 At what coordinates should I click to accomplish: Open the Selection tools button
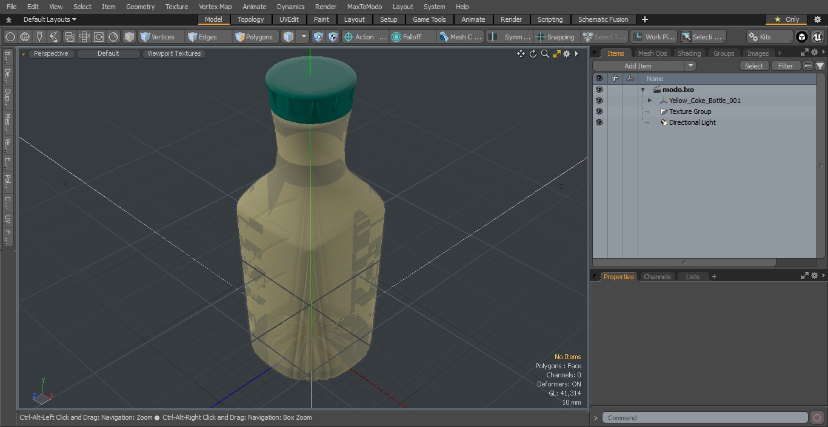point(702,37)
